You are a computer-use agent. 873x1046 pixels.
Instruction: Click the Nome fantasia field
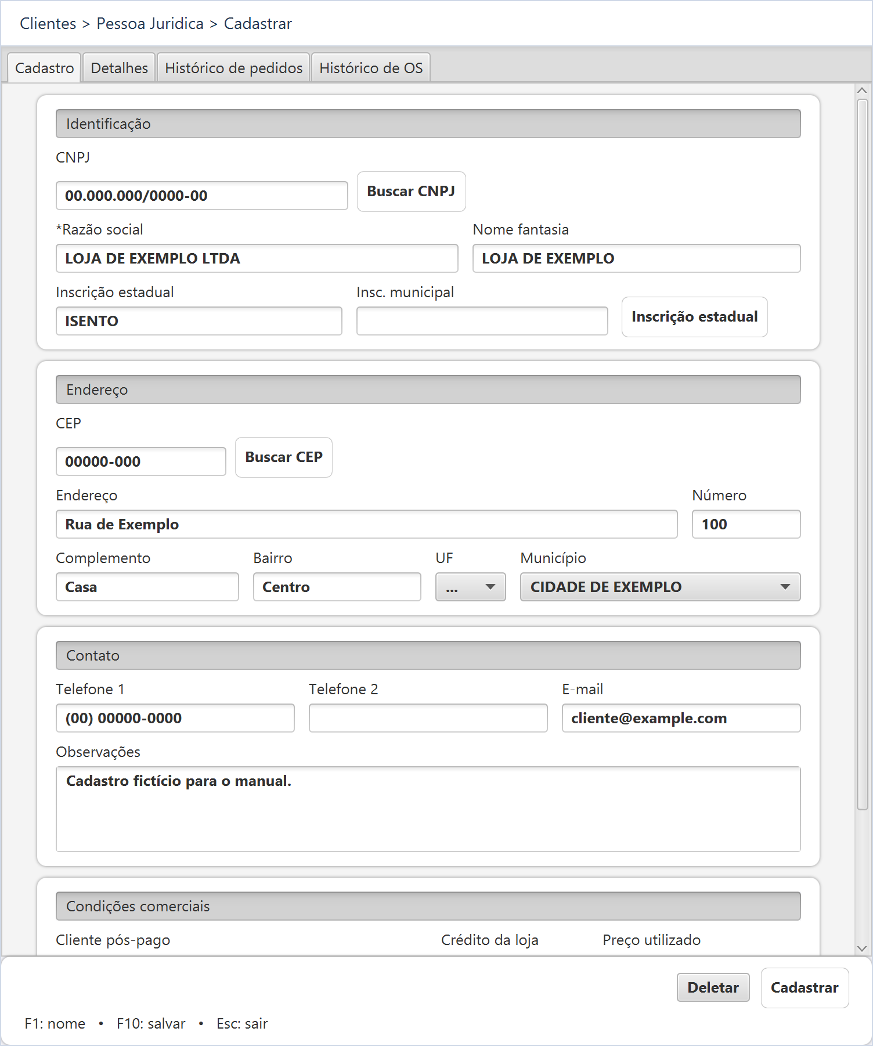(636, 258)
